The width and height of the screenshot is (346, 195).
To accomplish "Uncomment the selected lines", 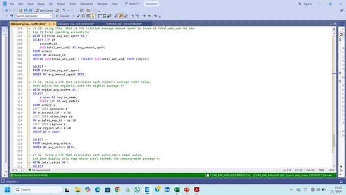I will pyautogui.click(x=137, y=16).
